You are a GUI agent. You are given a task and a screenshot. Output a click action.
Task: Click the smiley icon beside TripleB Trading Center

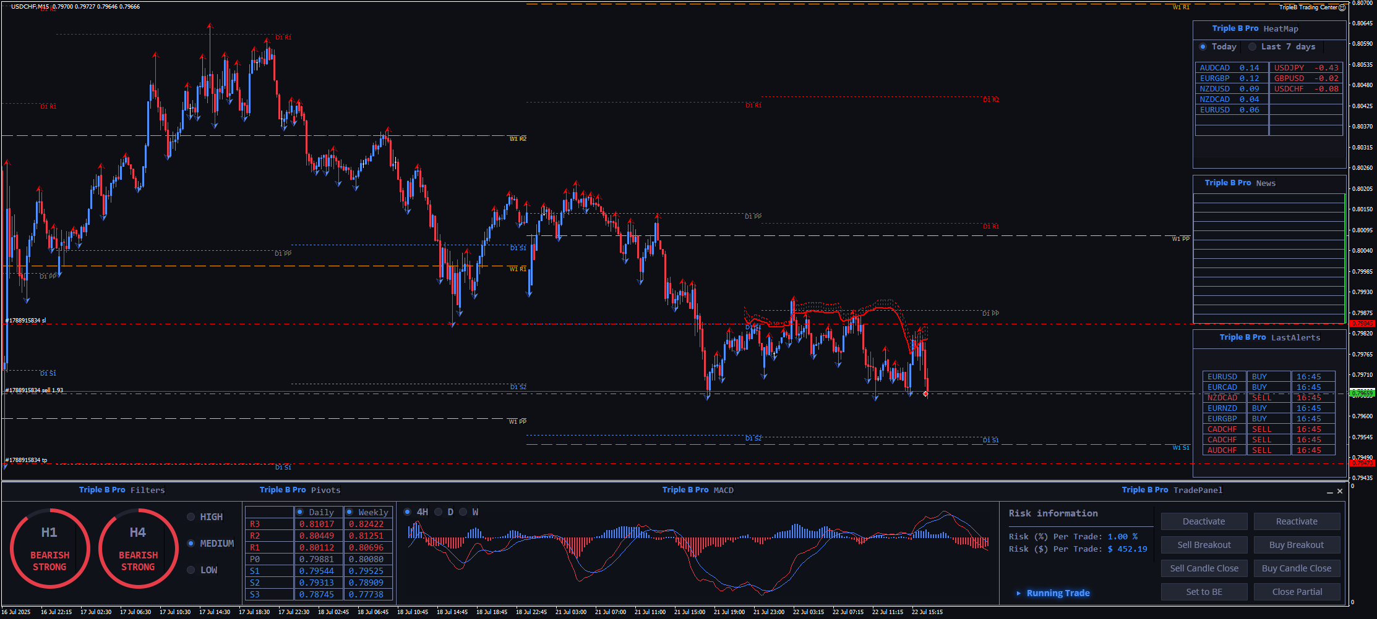click(x=1342, y=7)
